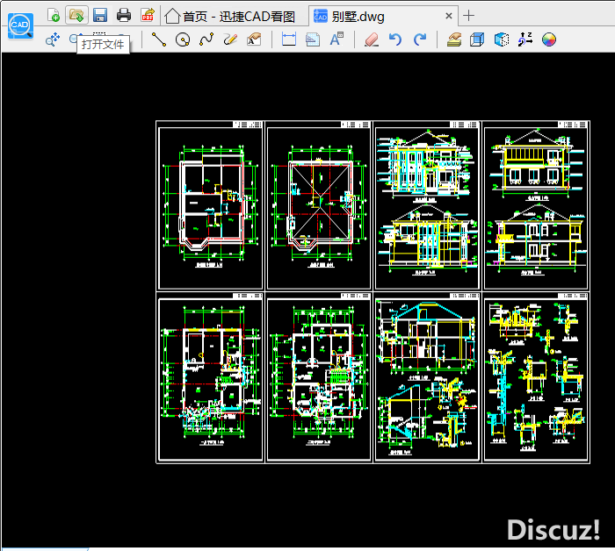Switch to the 首页 home tab

pos(230,16)
